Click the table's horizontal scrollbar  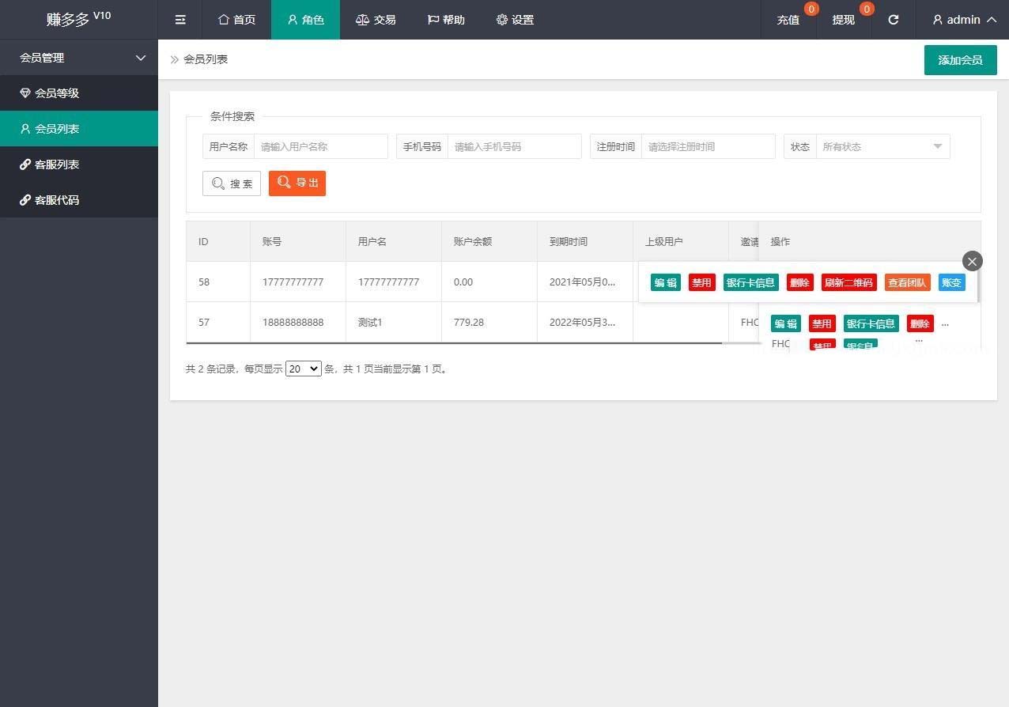[453, 343]
